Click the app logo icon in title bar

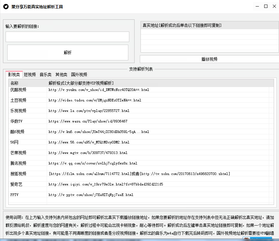point(6,7)
